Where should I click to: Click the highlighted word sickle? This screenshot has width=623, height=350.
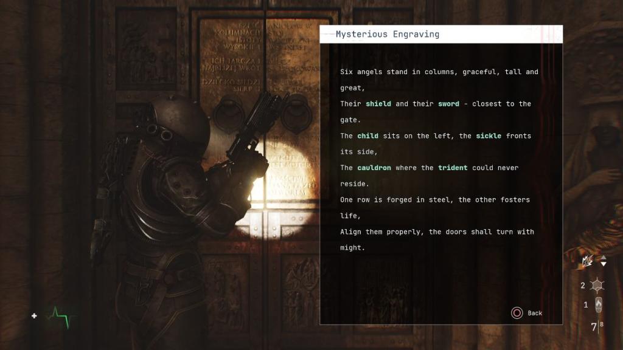click(x=489, y=136)
